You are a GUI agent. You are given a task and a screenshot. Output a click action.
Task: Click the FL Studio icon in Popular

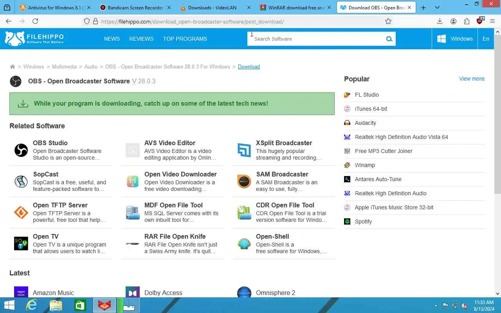pyautogui.click(x=347, y=95)
